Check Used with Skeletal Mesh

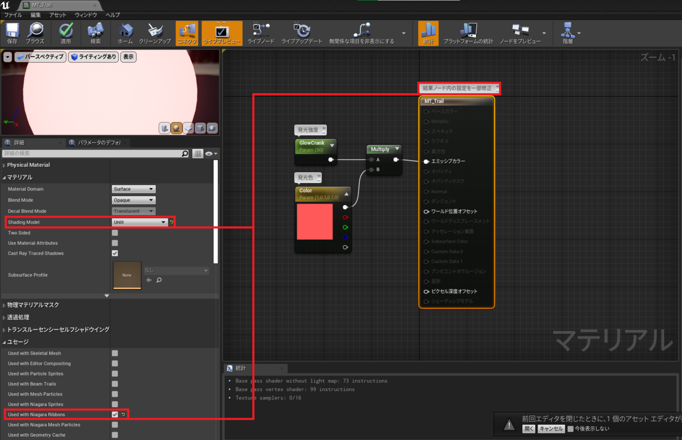pyautogui.click(x=115, y=353)
